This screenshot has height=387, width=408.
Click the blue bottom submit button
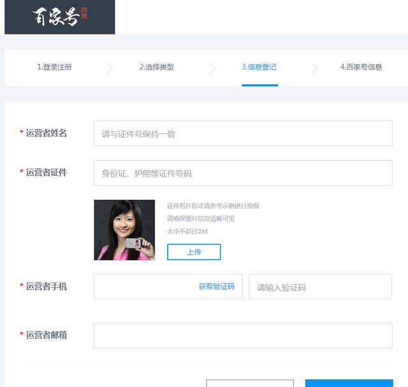pos(349,383)
